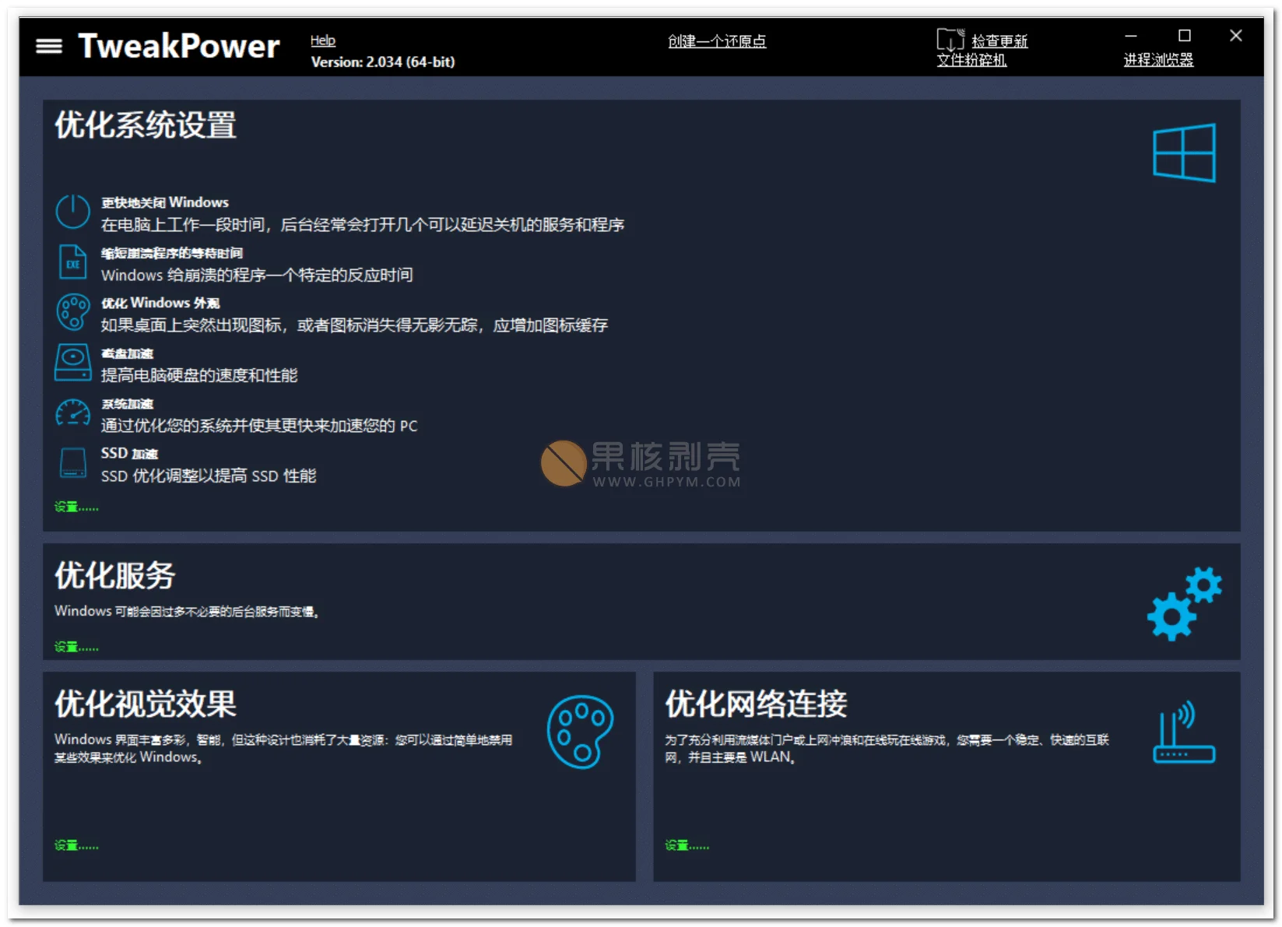
Task: Click 设置…… in 优化视觉效果 panel
Action: [76, 845]
